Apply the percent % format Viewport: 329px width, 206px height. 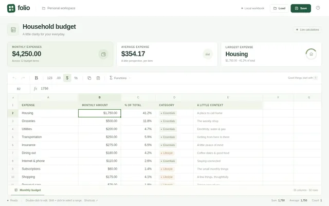pos(76,78)
